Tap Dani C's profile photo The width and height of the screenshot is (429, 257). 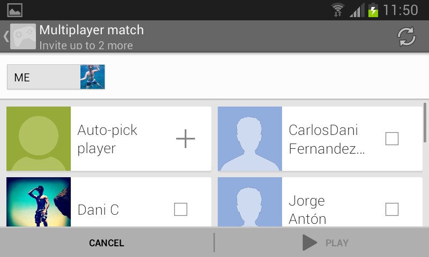39,202
